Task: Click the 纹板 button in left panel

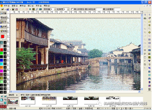Action: point(3,26)
